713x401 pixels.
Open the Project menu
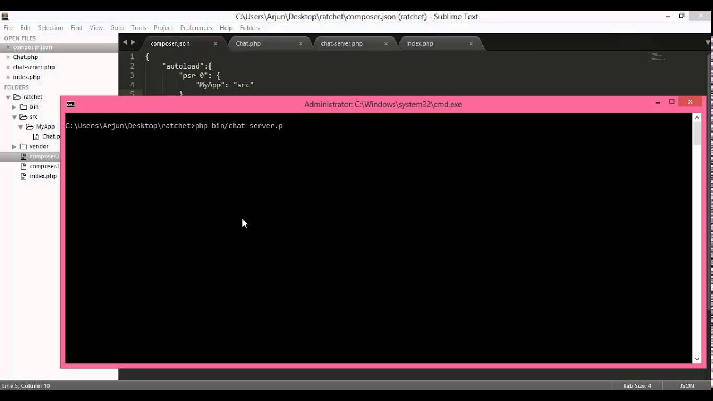(x=163, y=28)
